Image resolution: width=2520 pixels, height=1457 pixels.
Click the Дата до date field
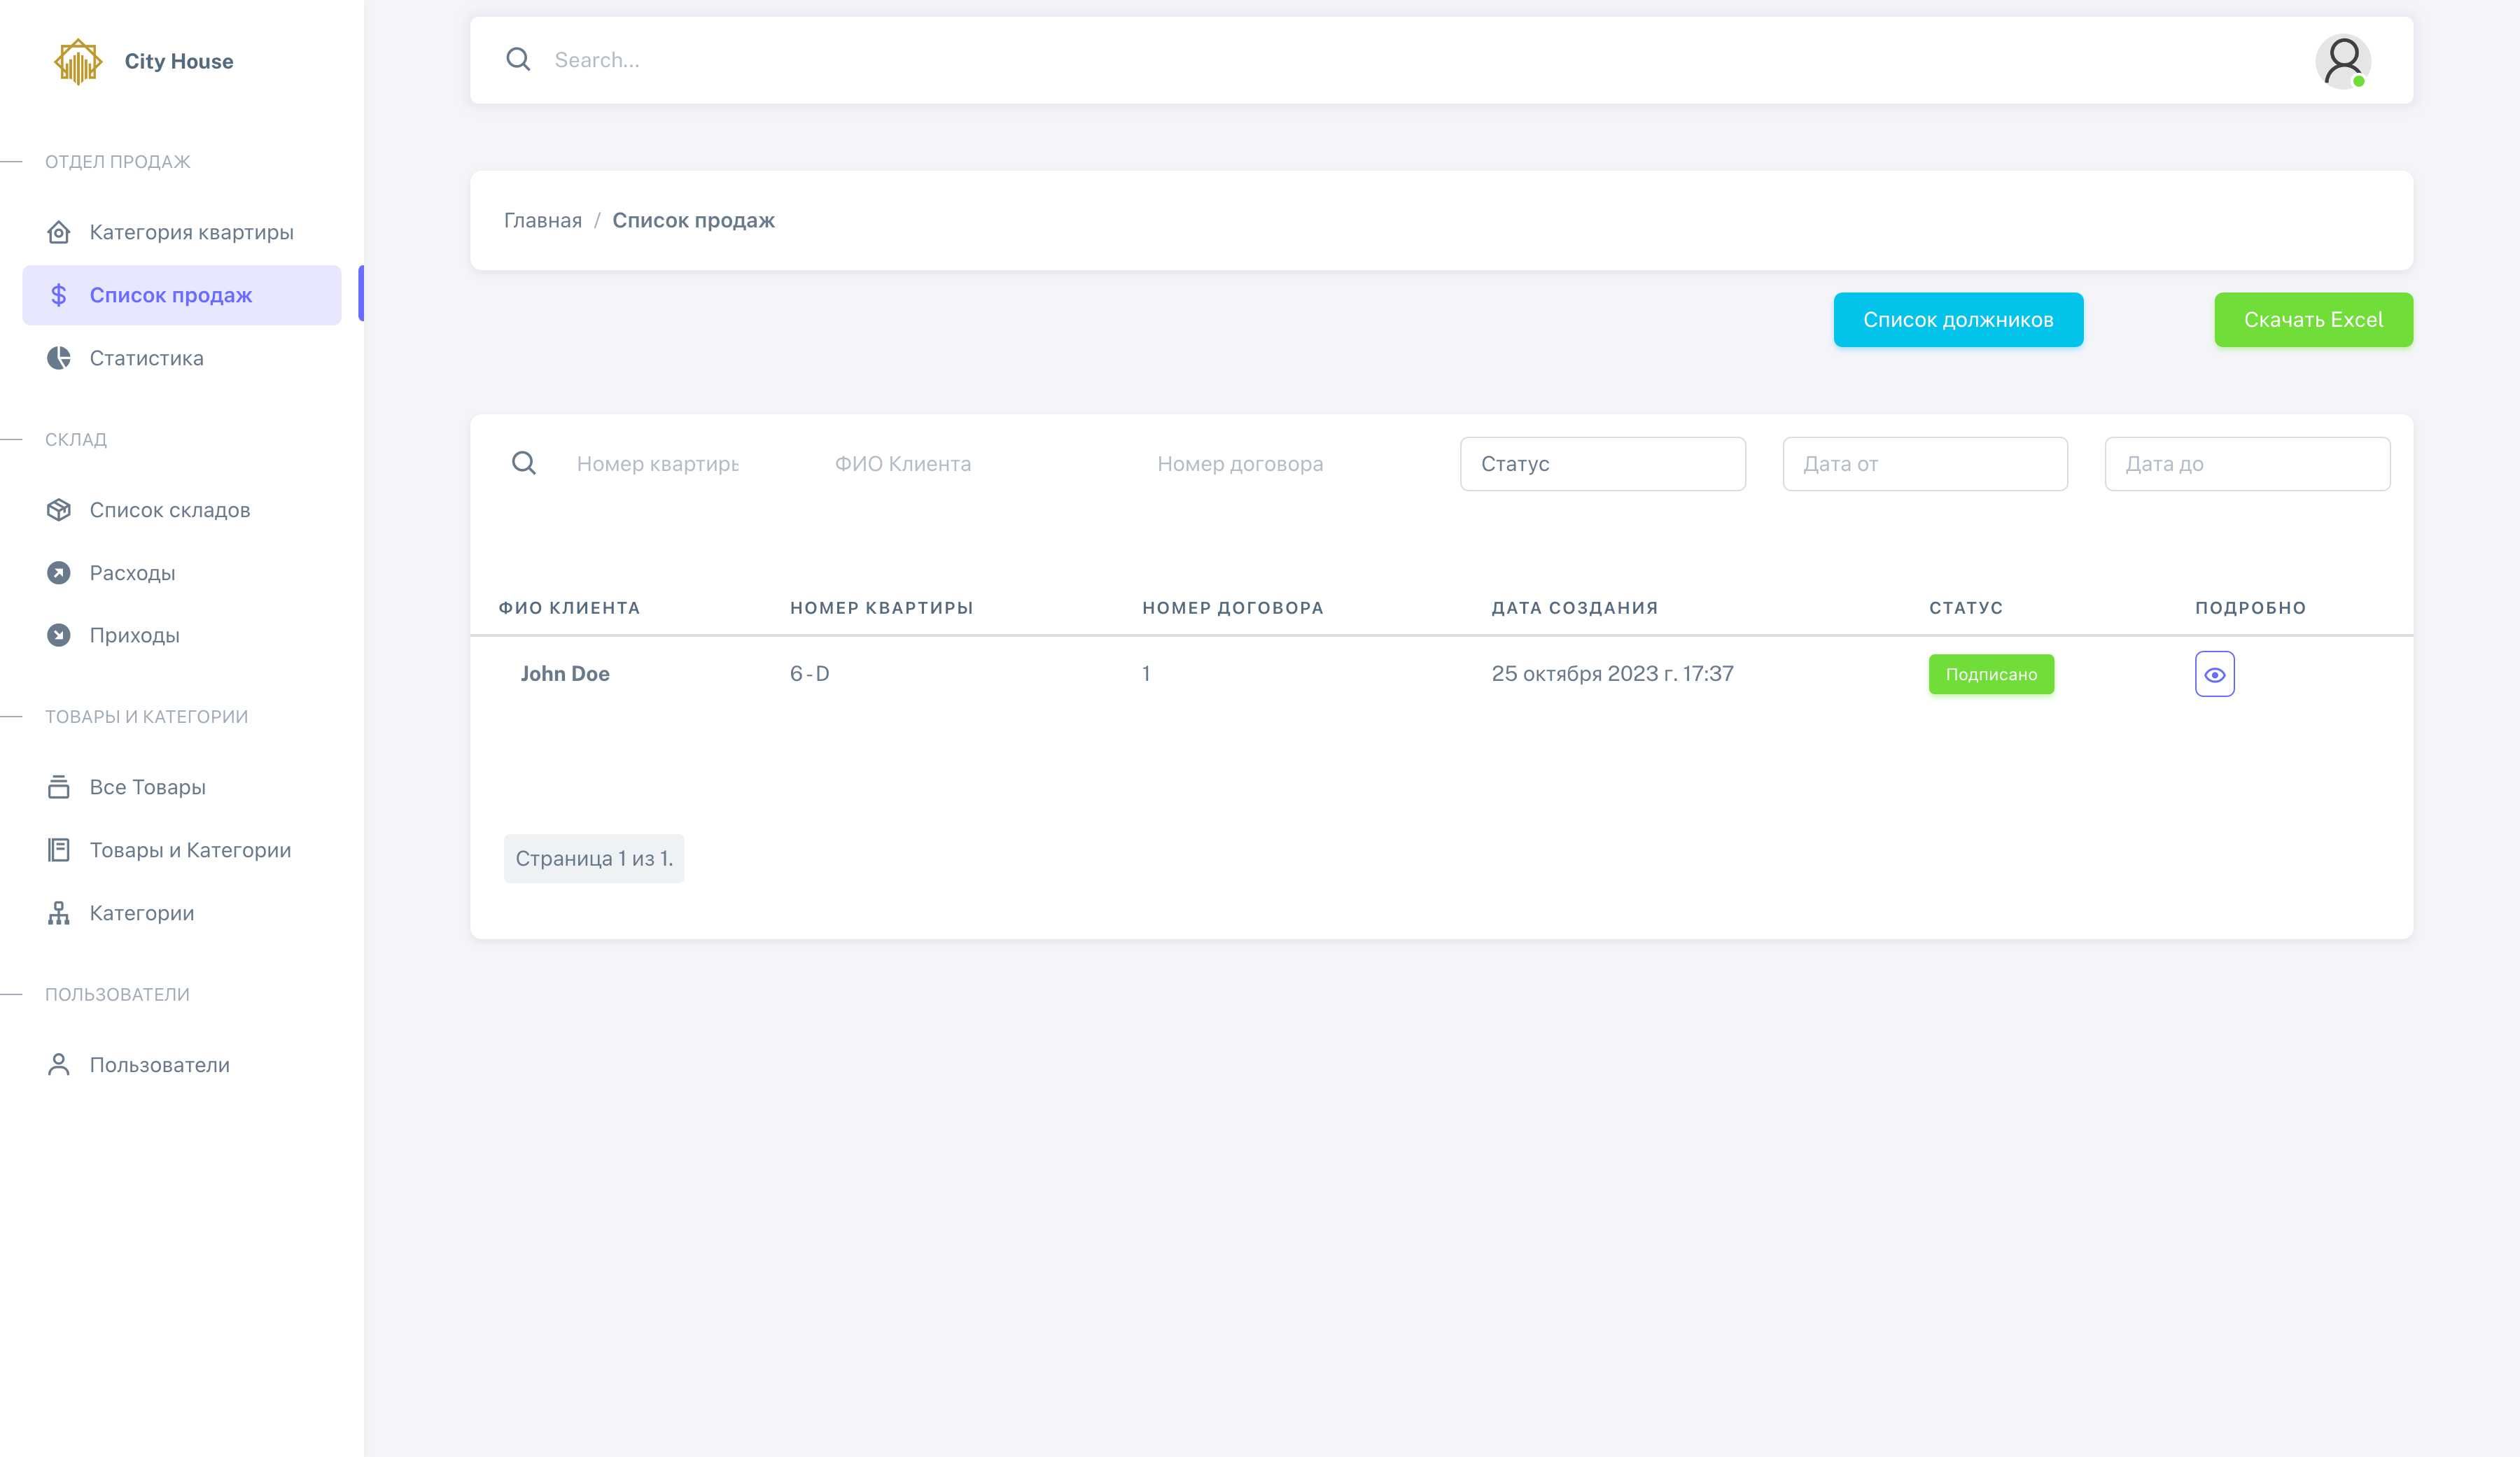point(2247,464)
